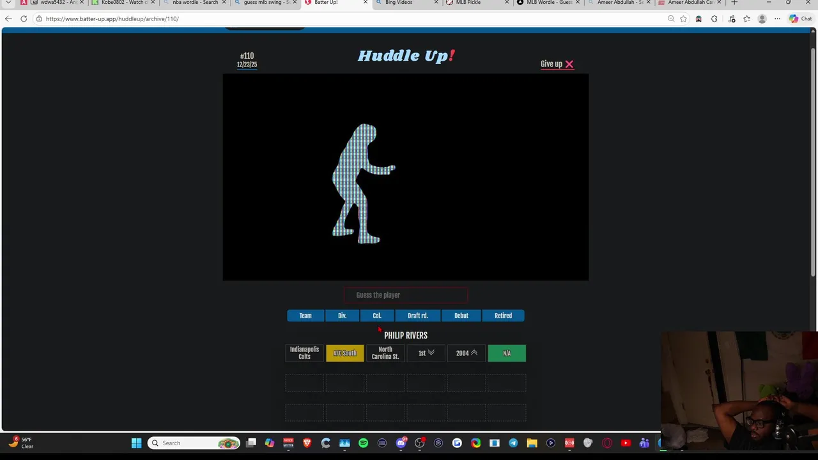Open Opera browser from the taskbar
The image size is (818, 460).
point(607,443)
